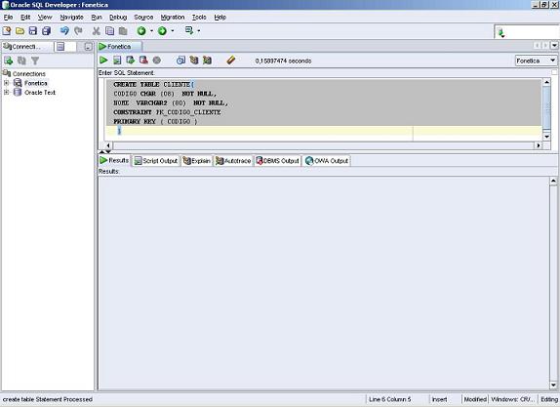560x407 pixels.
Task: Click the Open folder toolbar icon
Action: click(x=20, y=30)
